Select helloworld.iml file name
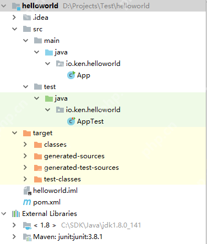The image size is (207, 244). pyautogui.click(x=55, y=191)
